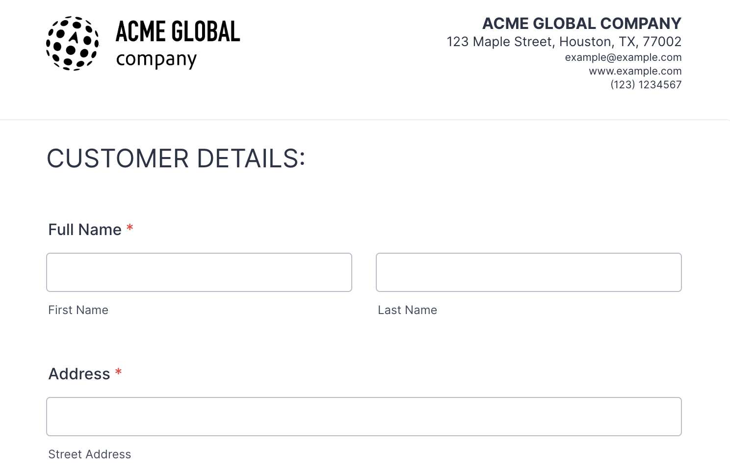730x475 pixels.
Task: Click the First Name sublabel text
Action: click(x=78, y=310)
